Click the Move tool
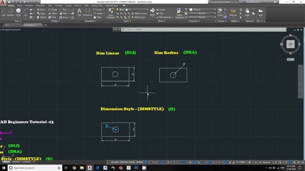This screenshot has width=305, height=171. click(41, 9)
